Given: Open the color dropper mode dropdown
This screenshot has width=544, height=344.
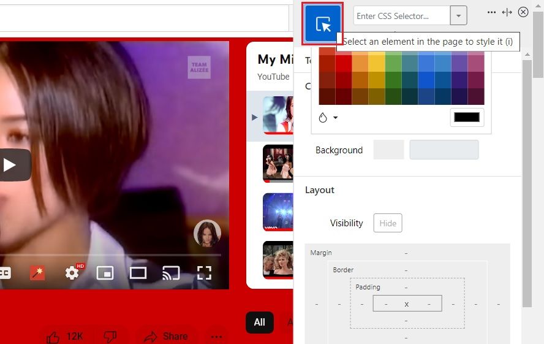Looking at the screenshot, I should (x=335, y=118).
